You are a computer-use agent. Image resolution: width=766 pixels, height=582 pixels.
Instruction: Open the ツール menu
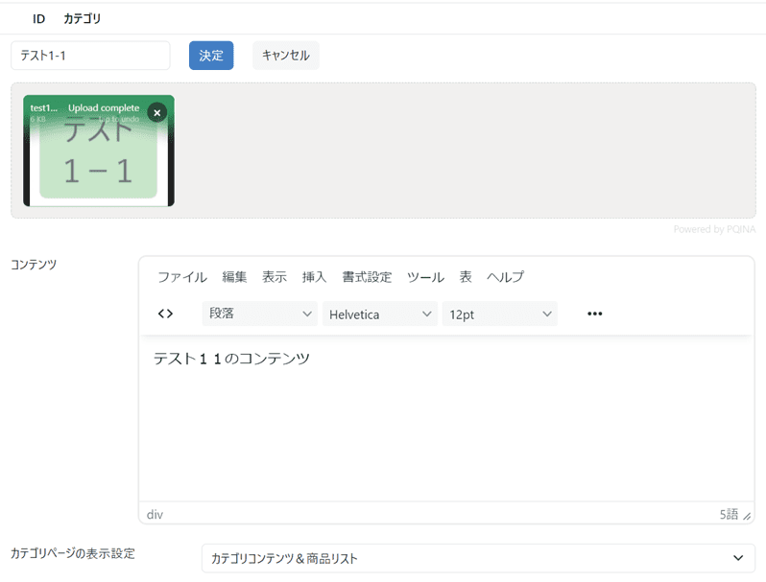[425, 277]
